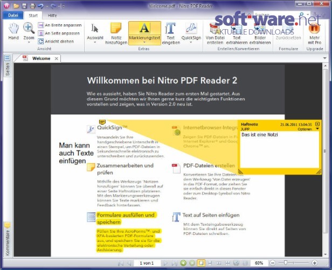Screen dimensions: 332x270
Task: Click the Zoom magnifier tool
Action: point(29,29)
